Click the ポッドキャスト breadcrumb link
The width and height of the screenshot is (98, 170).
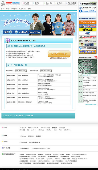pyautogui.click(x=23, y=9)
